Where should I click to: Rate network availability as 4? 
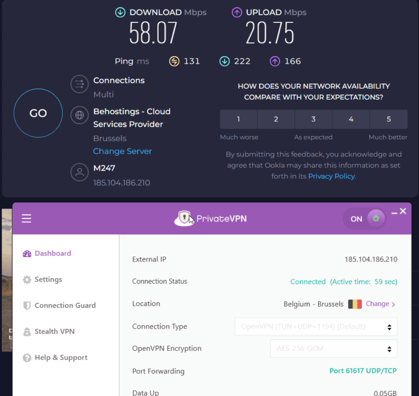(x=351, y=119)
